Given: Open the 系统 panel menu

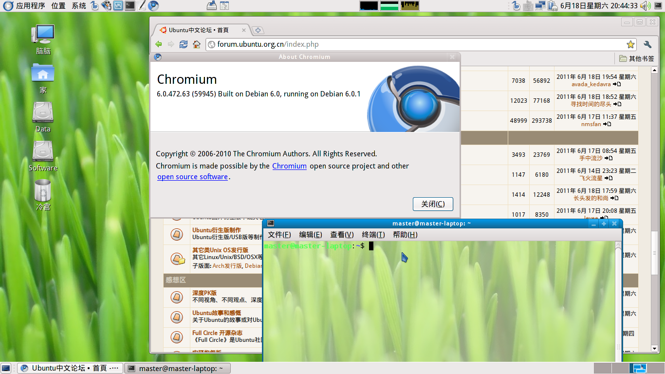Looking at the screenshot, I should (79, 6).
